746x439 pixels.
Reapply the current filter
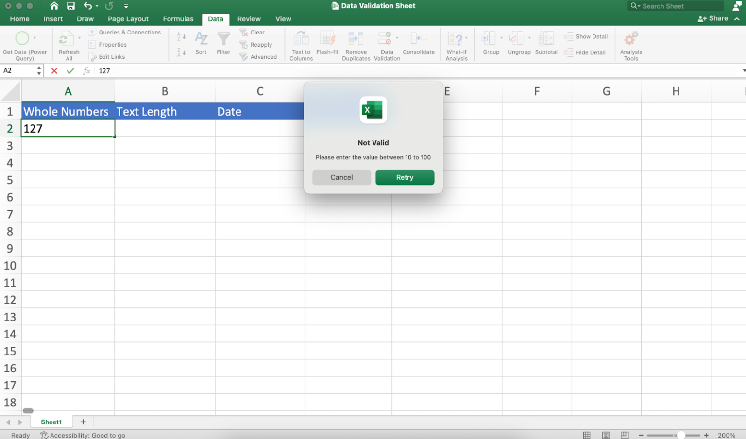tap(256, 44)
